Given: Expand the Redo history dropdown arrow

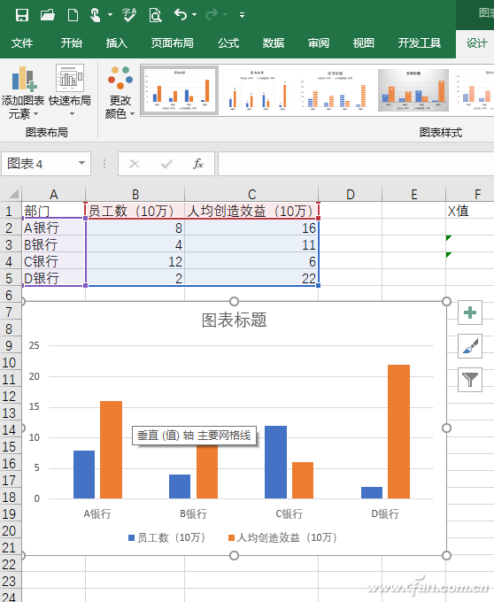Looking at the screenshot, I should coord(226,15).
